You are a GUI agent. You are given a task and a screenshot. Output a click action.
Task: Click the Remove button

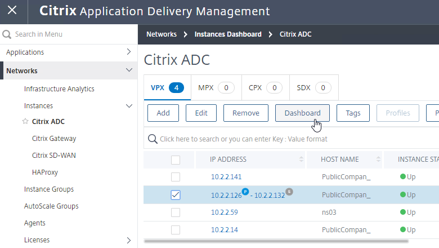(x=246, y=113)
